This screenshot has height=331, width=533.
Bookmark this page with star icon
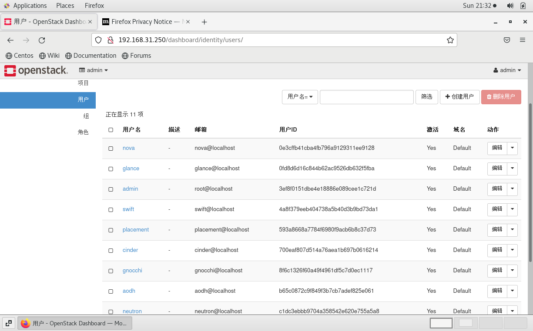tap(450, 40)
